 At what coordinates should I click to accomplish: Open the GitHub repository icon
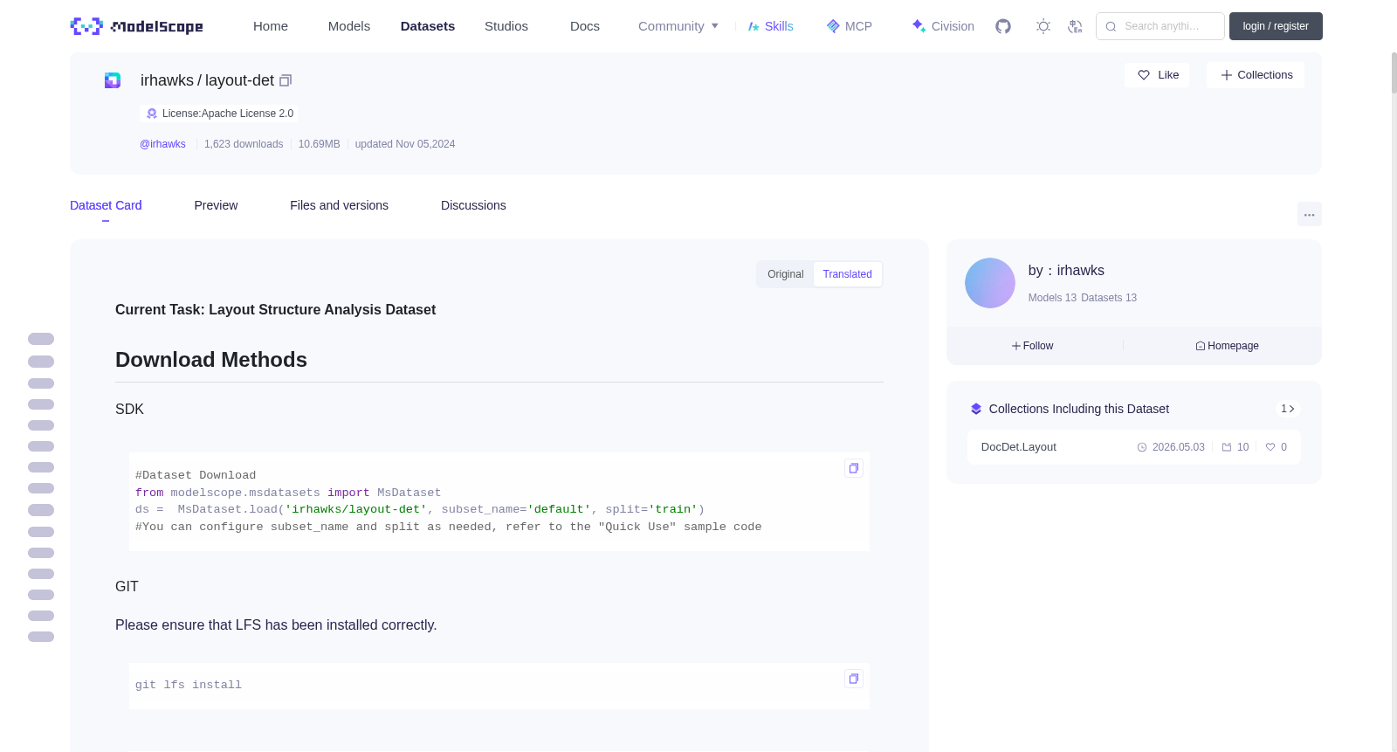tap(1003, 26)
